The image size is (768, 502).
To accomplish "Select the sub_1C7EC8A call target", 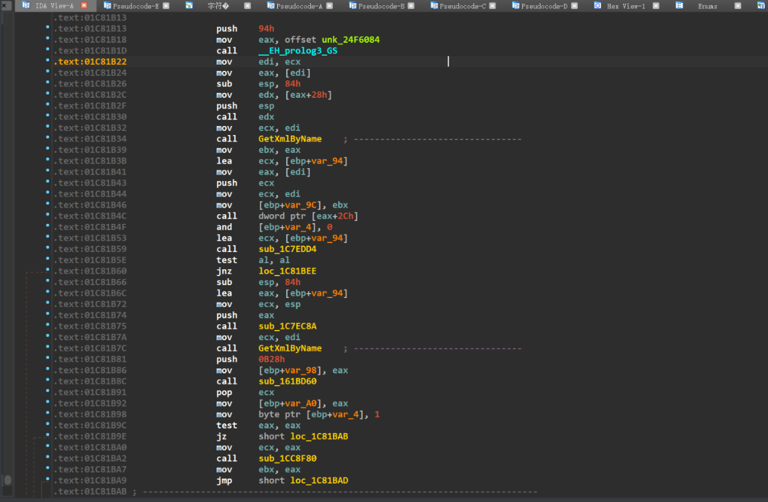I will pos(287,326).
